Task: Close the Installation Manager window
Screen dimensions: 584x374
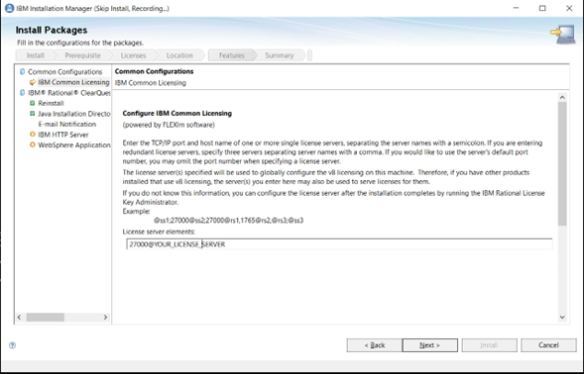Action: click(x=569, y=8)
